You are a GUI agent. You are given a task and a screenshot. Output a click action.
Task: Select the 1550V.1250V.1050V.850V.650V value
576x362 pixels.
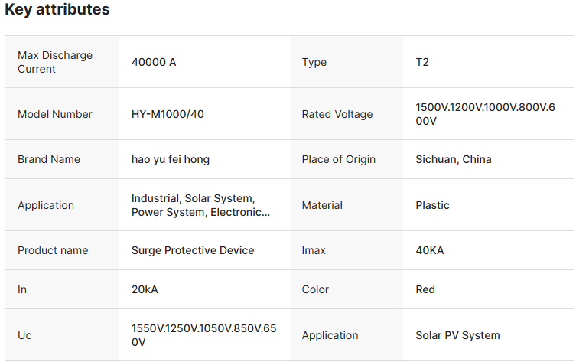pos(203,335)
